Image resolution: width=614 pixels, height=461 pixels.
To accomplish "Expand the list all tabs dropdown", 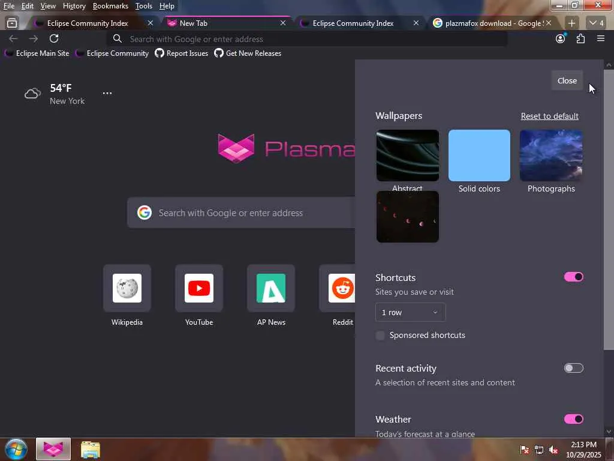I will pos(597,23).
